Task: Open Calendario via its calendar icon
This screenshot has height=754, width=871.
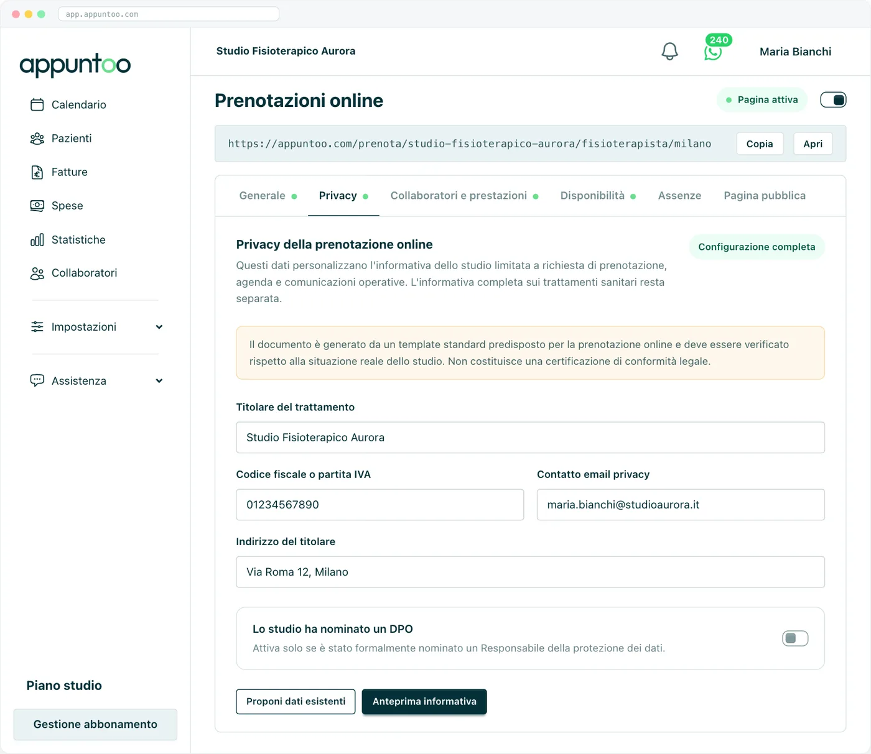Action: click(37, 104)
